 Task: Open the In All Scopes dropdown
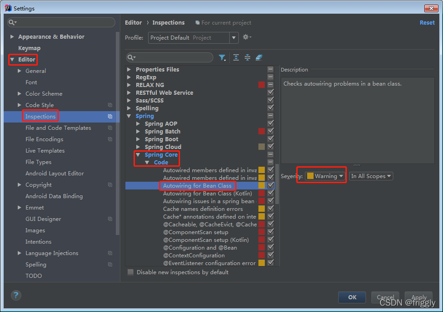click(371, 176)
